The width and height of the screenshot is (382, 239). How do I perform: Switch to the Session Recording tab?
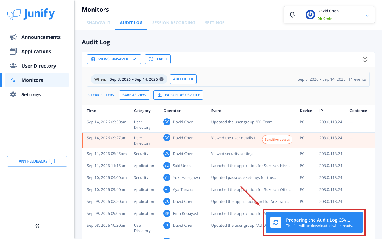pos(174,23)
